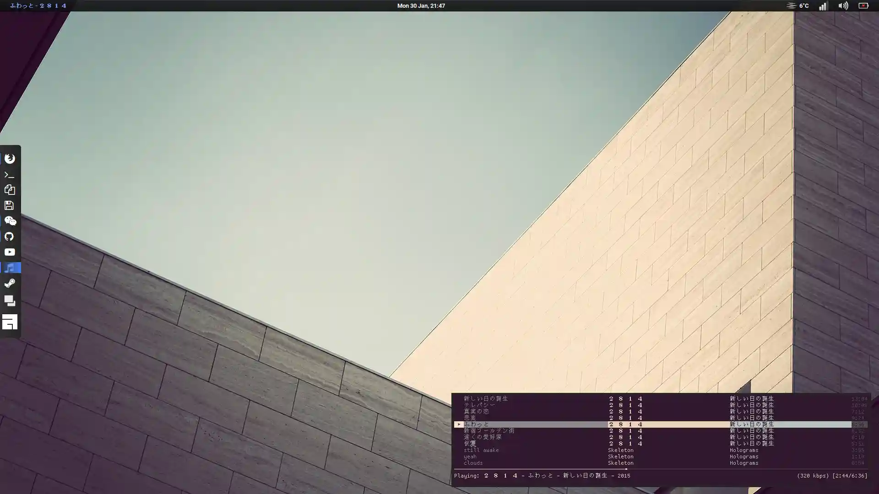
Task: Open GitHub from the dock
Action: click(10, 236)
